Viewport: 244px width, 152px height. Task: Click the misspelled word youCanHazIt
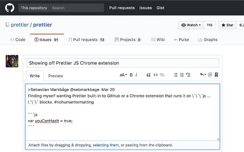click(47, 121)
